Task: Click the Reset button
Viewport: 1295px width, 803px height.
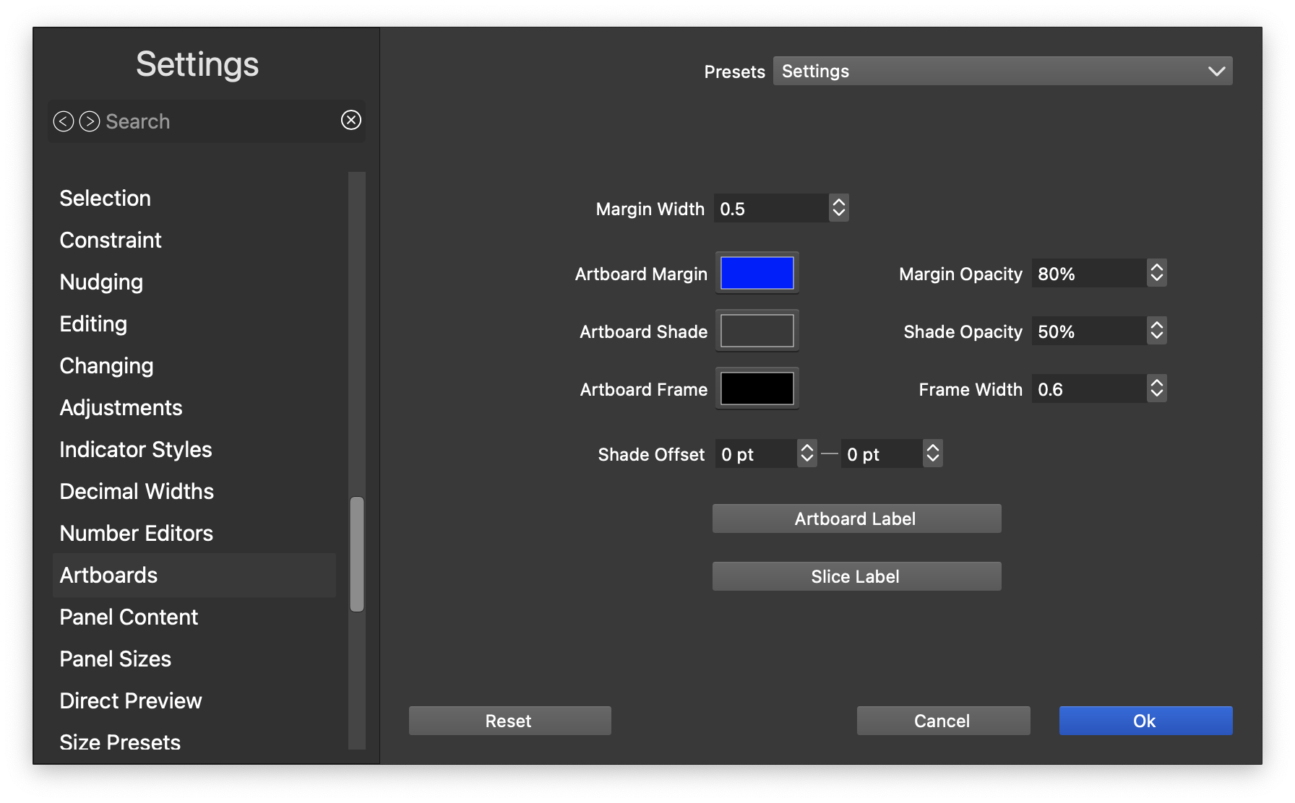Action: [509, 721]
